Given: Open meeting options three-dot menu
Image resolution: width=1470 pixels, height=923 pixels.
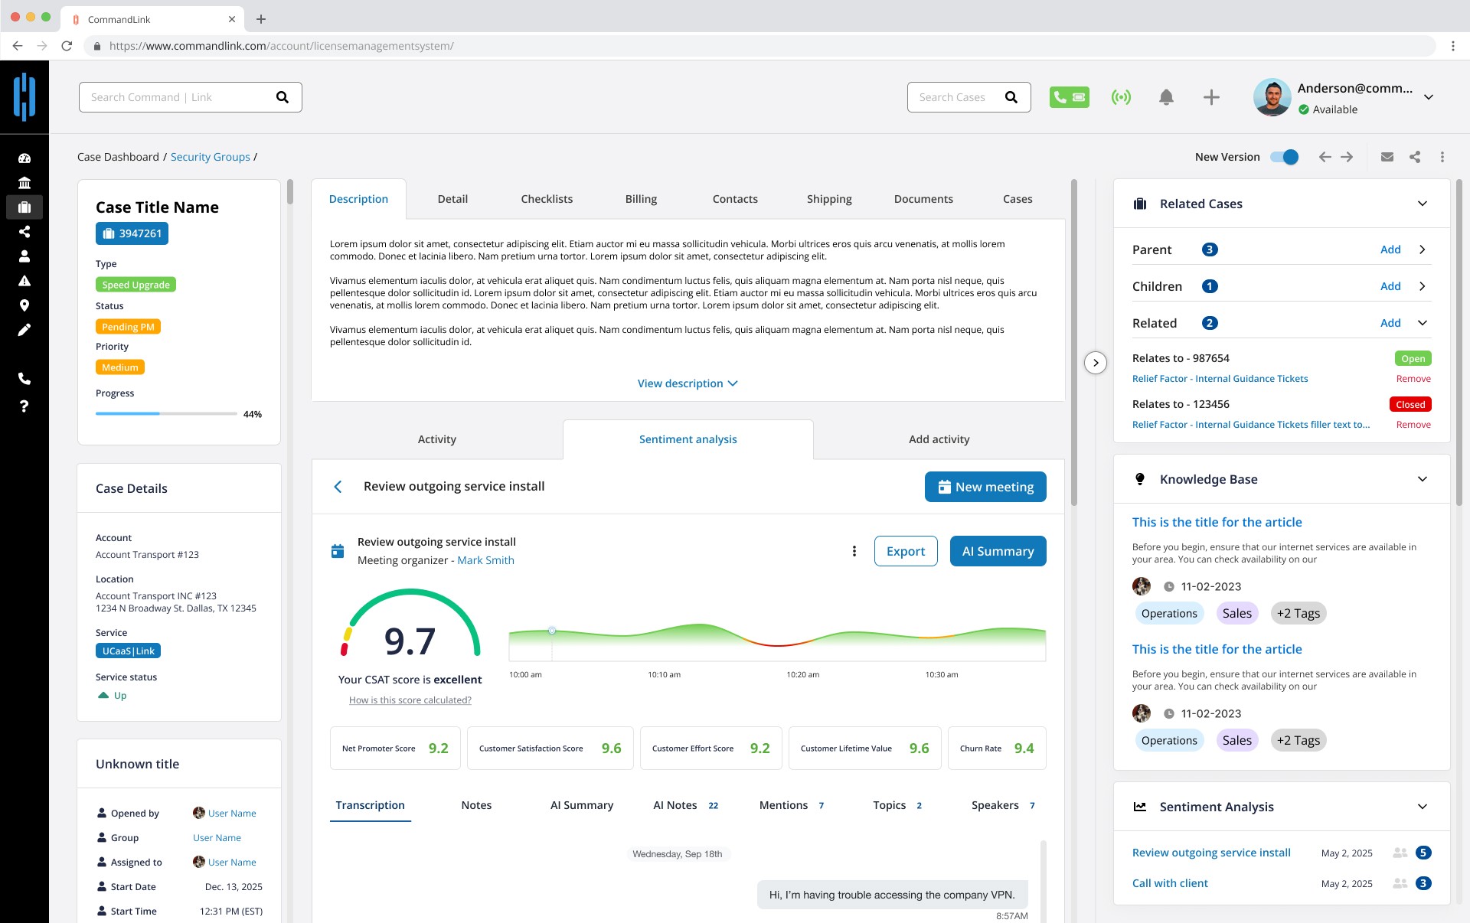Looking at the screenshot, I should point(854,551).
